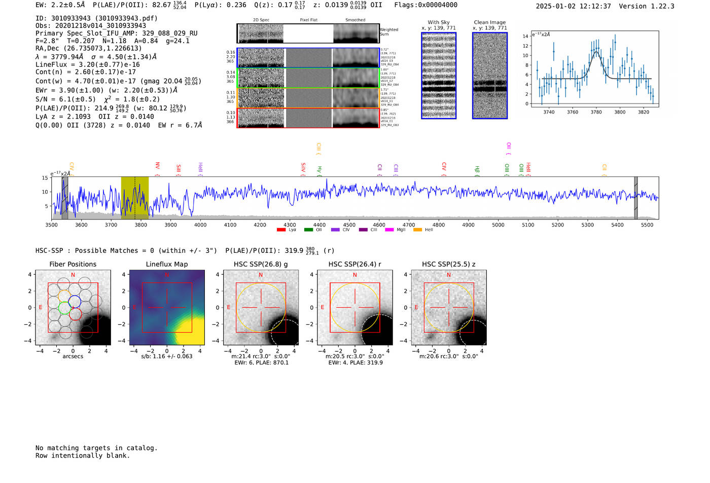The image size is (710, 483).
Task: Select the green-bordered fiber 2D spectrum
Action: (x=261, y=78)
